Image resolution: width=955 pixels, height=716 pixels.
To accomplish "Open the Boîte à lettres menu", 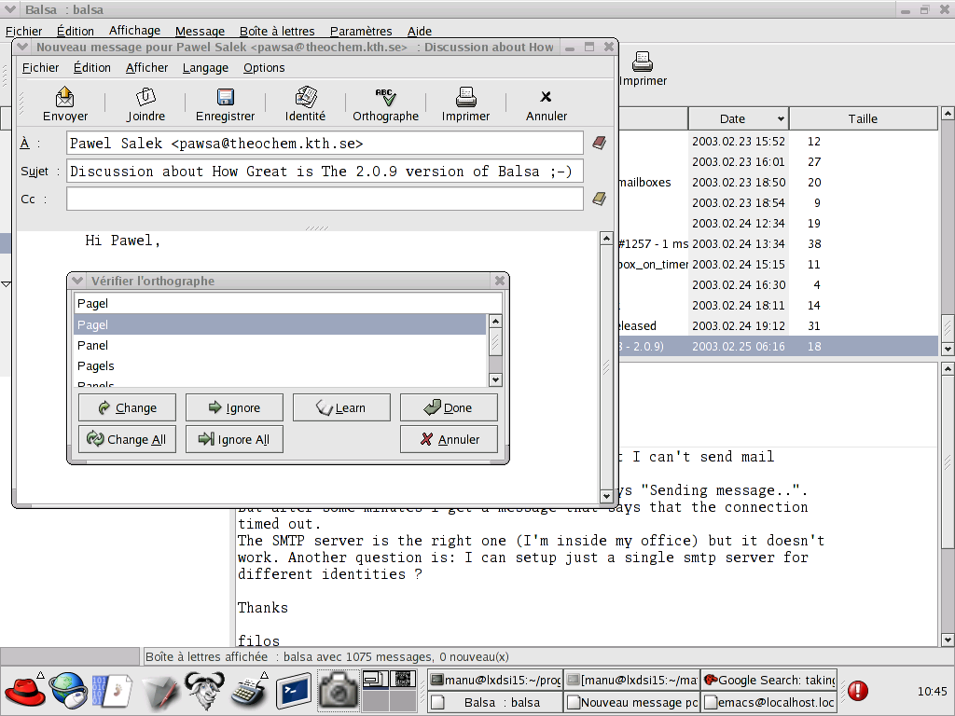I will tap(277, 32).
